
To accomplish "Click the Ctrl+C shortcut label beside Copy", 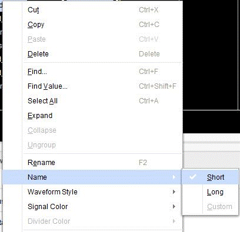I will coord(149,25).
